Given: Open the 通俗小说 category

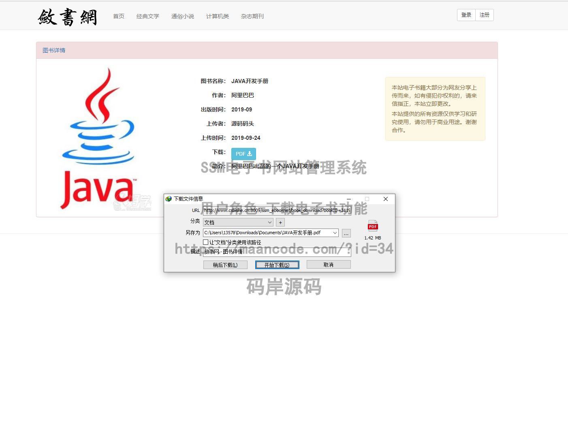Looking at the screenshot, I should tap(183, 16).
